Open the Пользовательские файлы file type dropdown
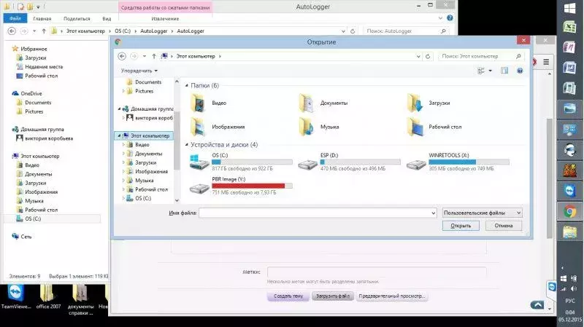This screenshot has height=327, width=584. tap(482, 213)
